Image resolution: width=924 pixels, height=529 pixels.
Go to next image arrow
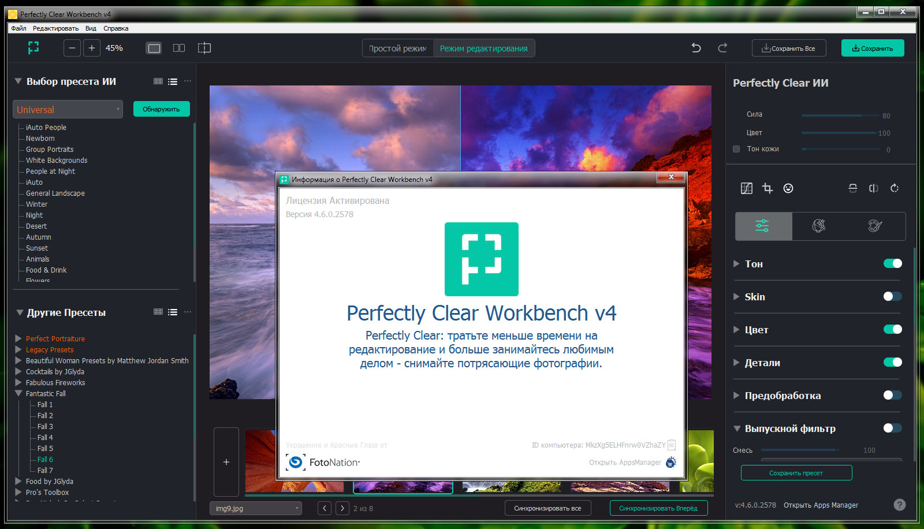[342, 508]
